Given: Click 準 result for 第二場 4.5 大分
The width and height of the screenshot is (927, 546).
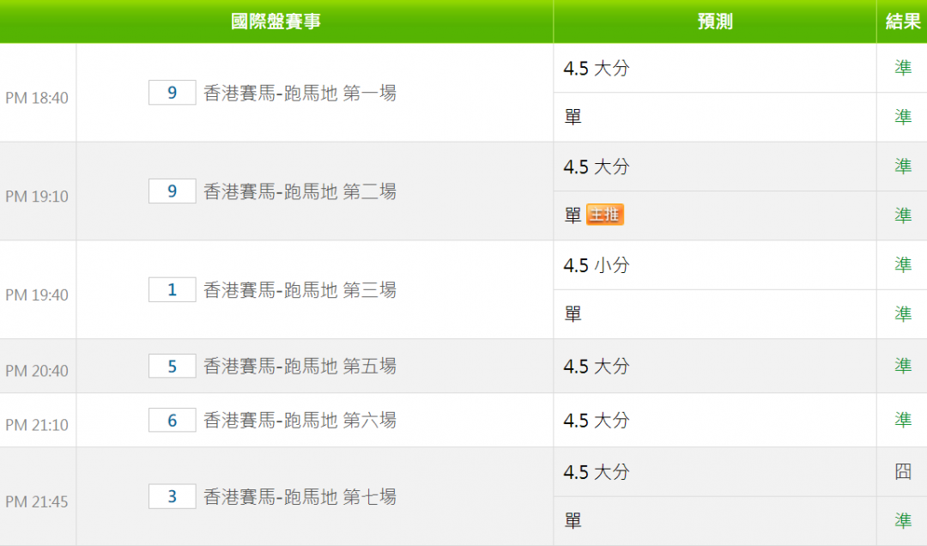Looking at the screenshot, I should (903, 167).
